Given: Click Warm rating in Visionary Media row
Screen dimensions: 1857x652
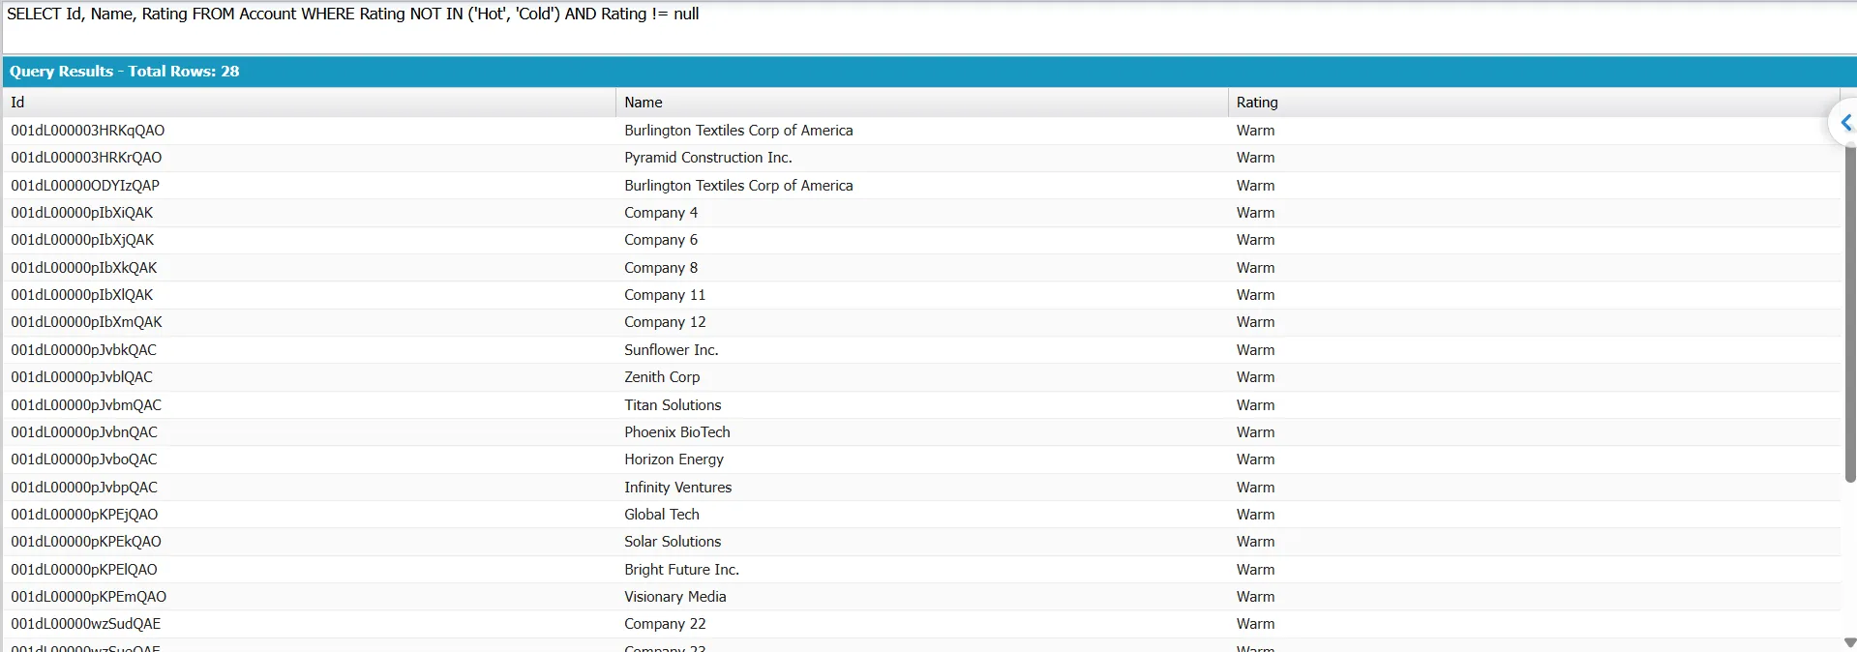Looking at the screenshot, I should [x=1255, y=597].
